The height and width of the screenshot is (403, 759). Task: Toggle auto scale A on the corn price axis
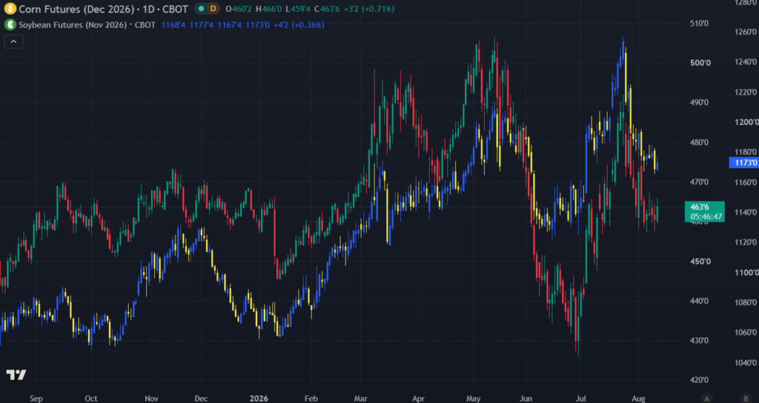[x=706, y=399]
